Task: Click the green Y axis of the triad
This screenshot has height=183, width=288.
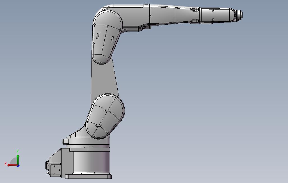Action: coord(18,160)
